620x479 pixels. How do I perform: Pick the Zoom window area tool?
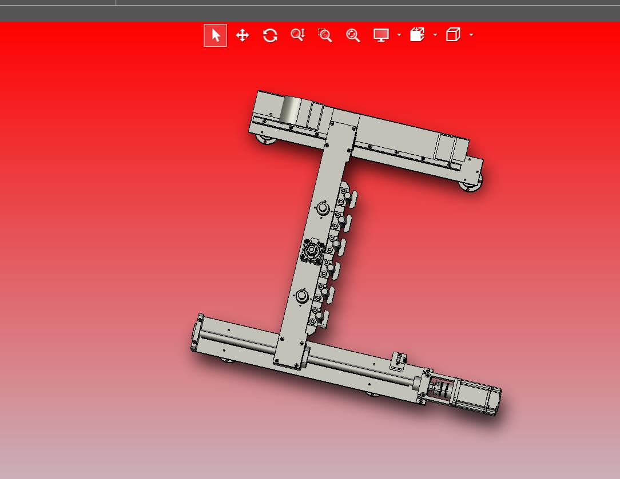tap(325, 35)
